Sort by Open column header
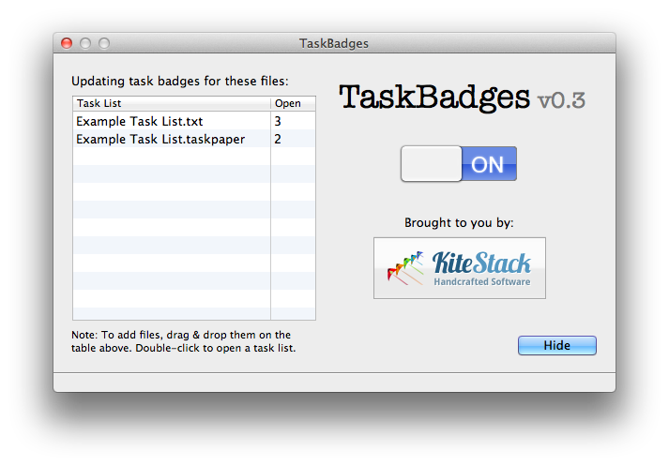 point(293,103)
